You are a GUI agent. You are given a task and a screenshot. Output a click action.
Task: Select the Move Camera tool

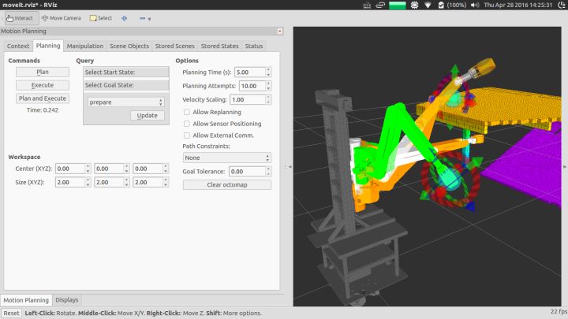(x=62, y=18)
